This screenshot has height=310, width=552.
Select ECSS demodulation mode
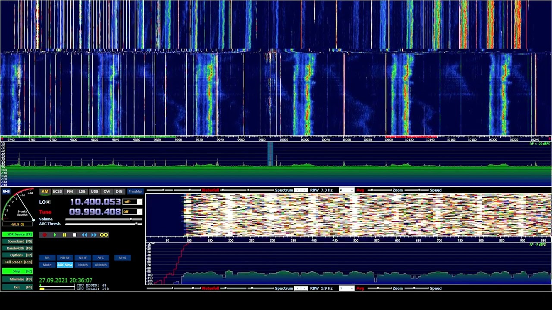[57, 192]
